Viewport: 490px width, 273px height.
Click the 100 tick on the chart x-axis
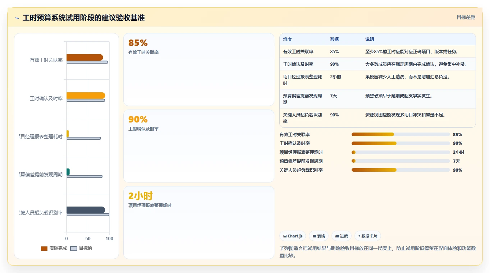109,239
